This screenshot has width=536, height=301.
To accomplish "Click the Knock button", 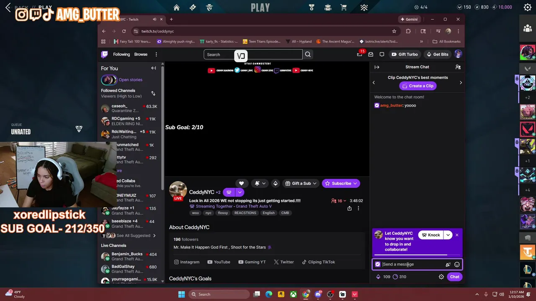I will tap(431, 235).
